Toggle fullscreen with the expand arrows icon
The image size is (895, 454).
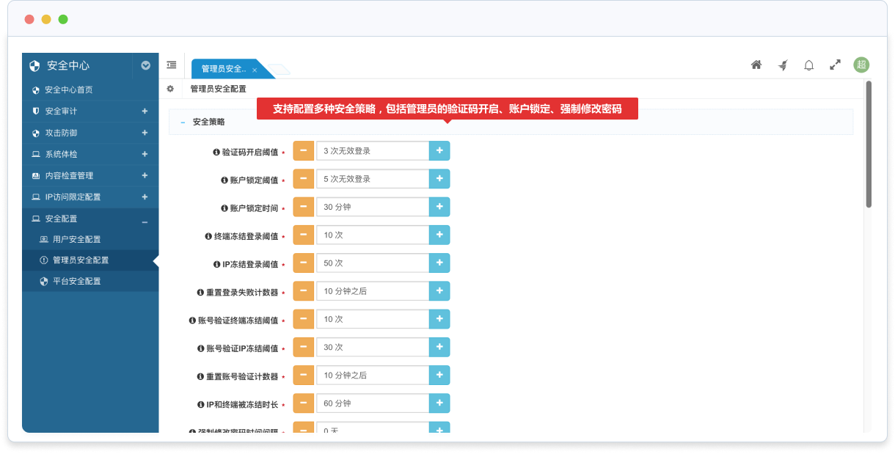[x=835, y=65]
